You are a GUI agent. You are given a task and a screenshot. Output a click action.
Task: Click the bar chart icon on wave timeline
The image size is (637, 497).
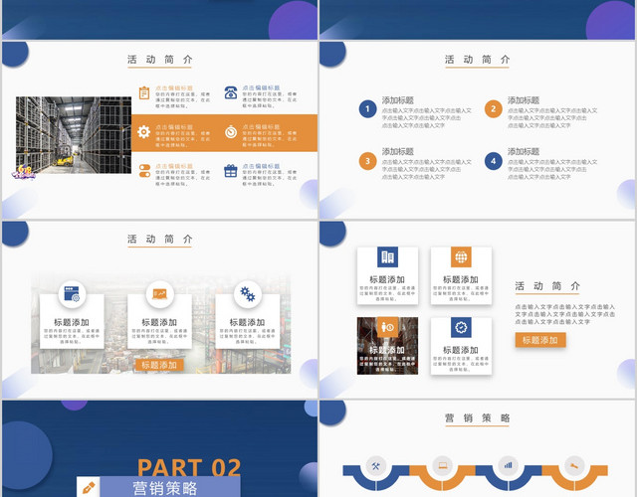pyautogui.click(x=509, y=466)
